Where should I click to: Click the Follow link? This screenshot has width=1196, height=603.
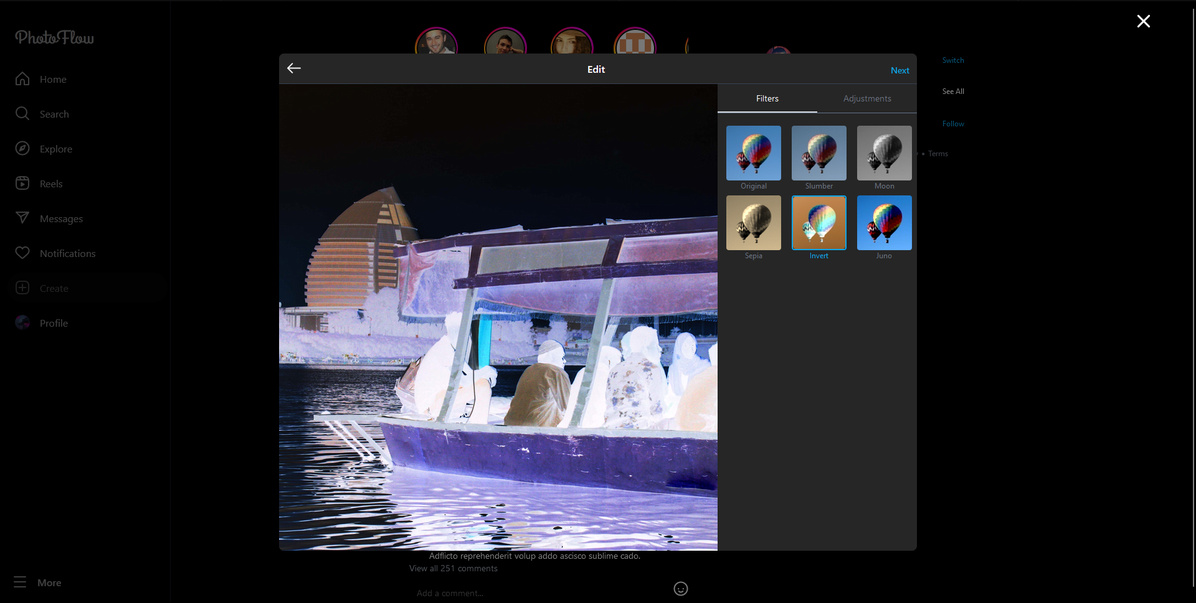coord(953,124)
